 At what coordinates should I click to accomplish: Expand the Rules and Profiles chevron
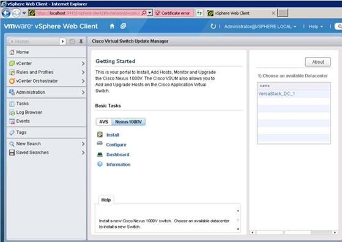83,72
